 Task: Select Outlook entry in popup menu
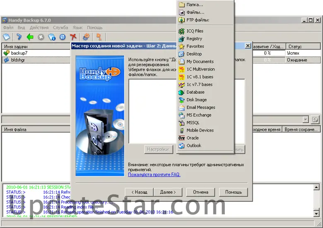(205, 145)
